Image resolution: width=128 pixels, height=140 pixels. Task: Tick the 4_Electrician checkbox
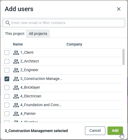[7, 96]
